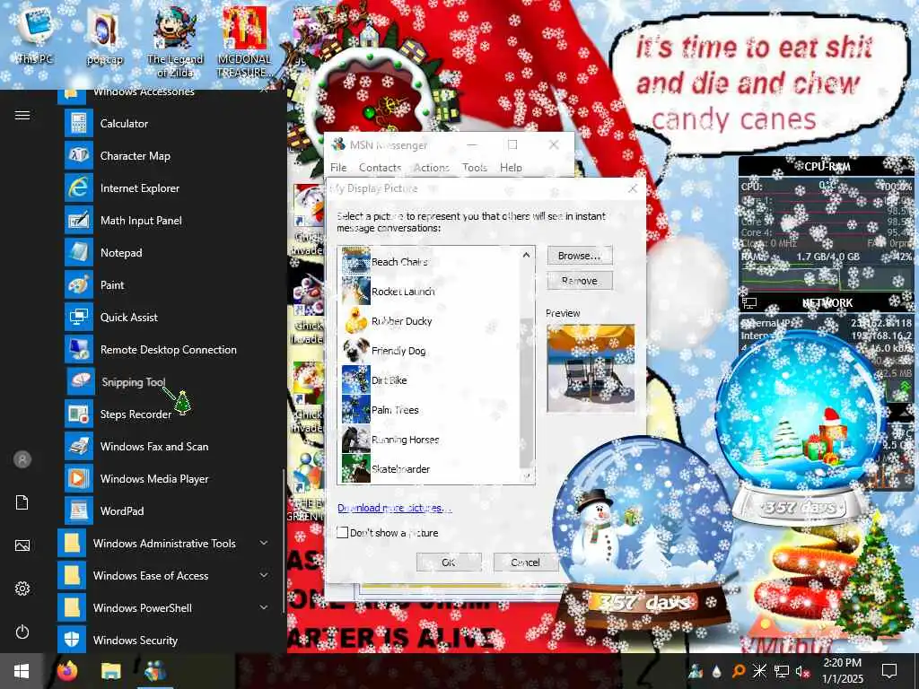Open MCDONAL TREASURE desktop shortcut
The height and width of the screenshot is (689, 919).
244,42
